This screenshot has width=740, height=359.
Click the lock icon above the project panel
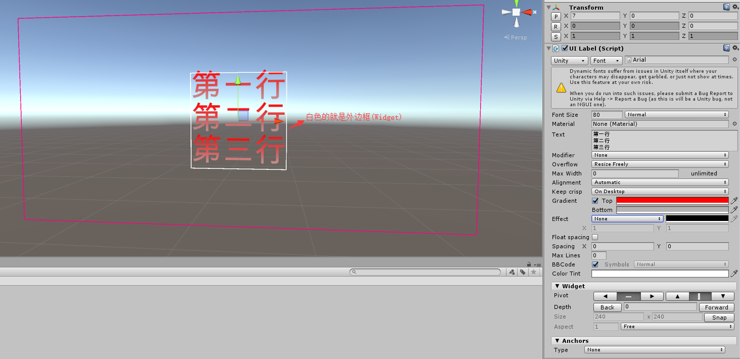[x=529, y=263]
